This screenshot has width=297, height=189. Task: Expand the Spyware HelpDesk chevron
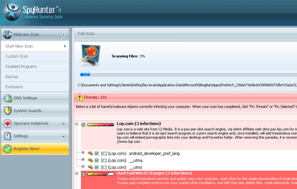click(x=64, y=123)
